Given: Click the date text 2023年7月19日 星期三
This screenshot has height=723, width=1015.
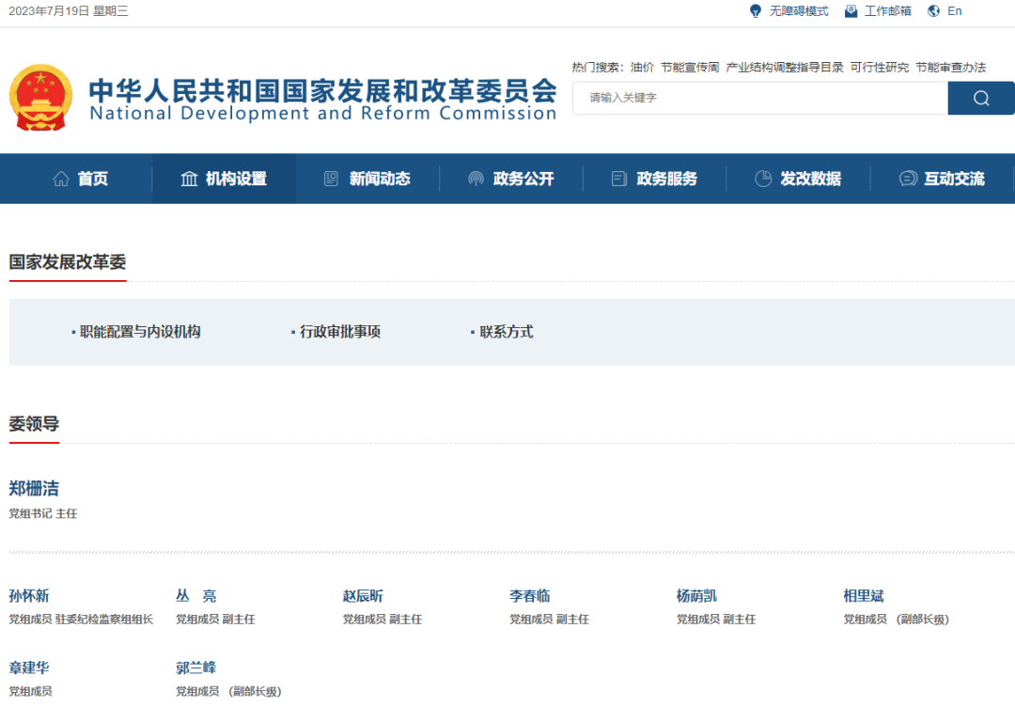Looking at the screenshot, I should (68, 11).
